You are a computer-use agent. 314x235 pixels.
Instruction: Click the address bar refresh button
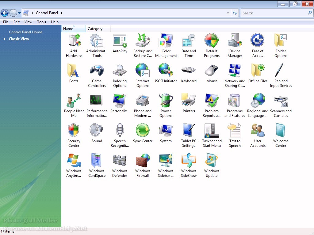pos(235,13)
